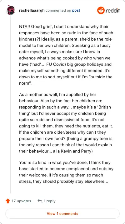Click the orange upvote arrow icon
The image size is (125, 224).
point(8,201)
